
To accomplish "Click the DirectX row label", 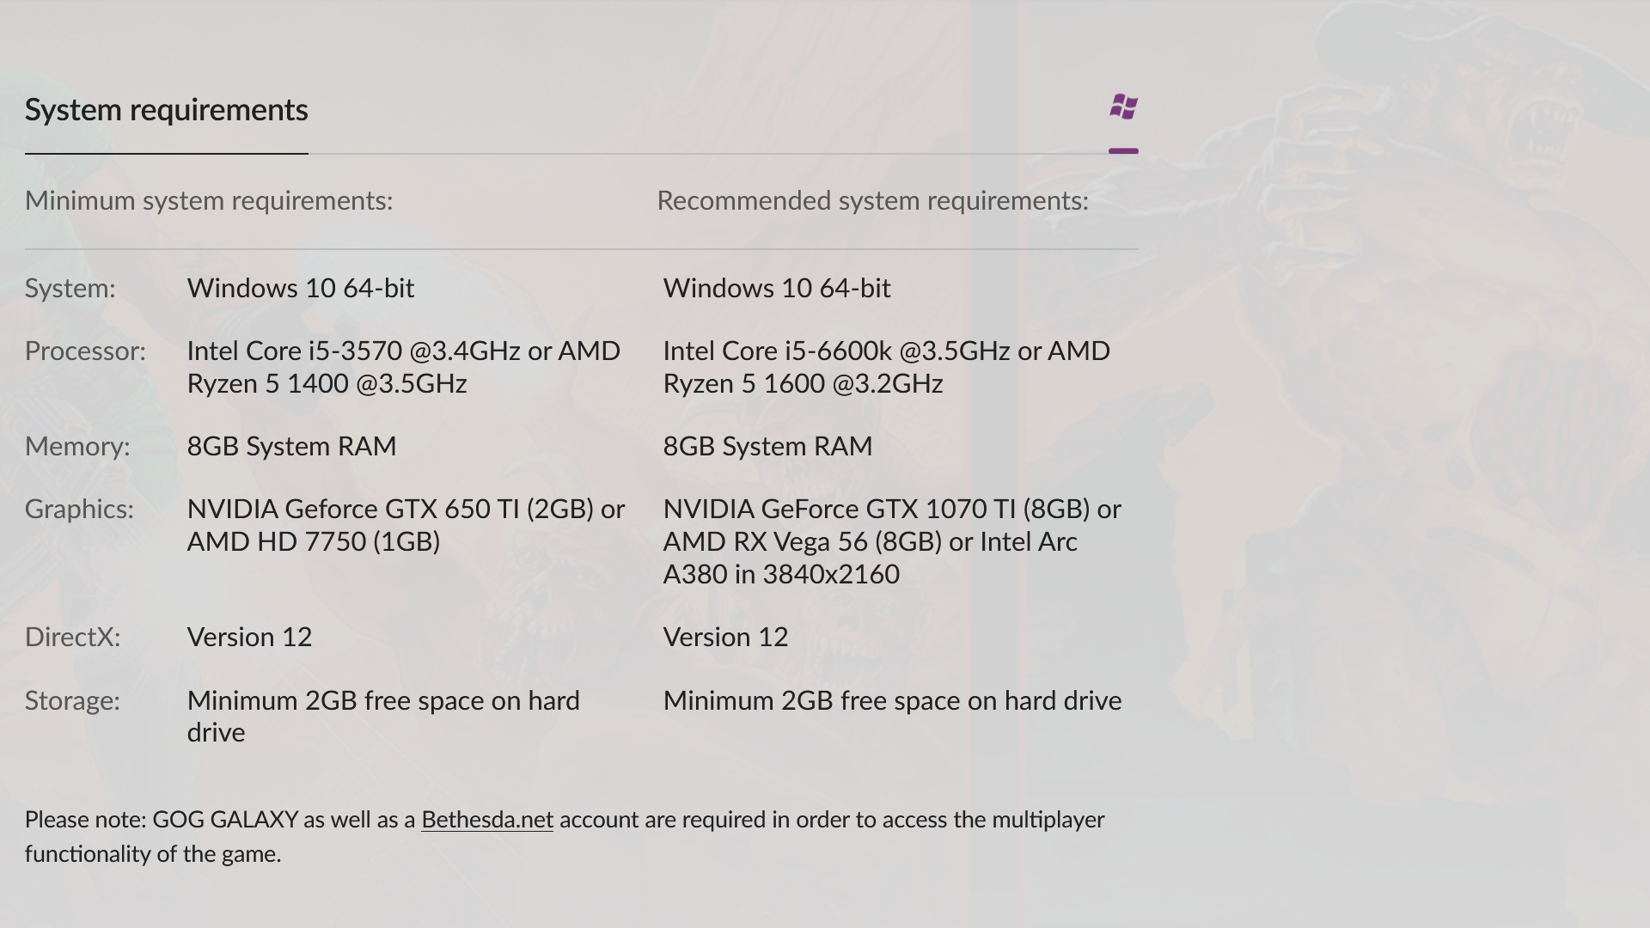I will (x=72, y=638).
